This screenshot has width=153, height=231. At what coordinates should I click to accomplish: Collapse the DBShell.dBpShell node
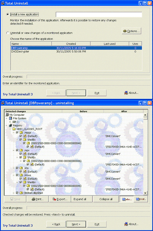(x=14, y=193)
